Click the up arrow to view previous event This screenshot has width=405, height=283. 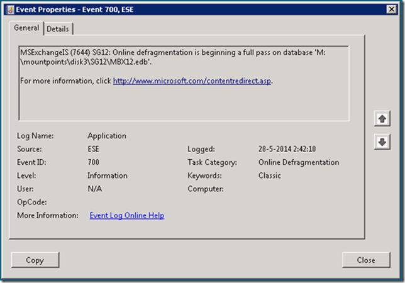[x=382, y=119]
